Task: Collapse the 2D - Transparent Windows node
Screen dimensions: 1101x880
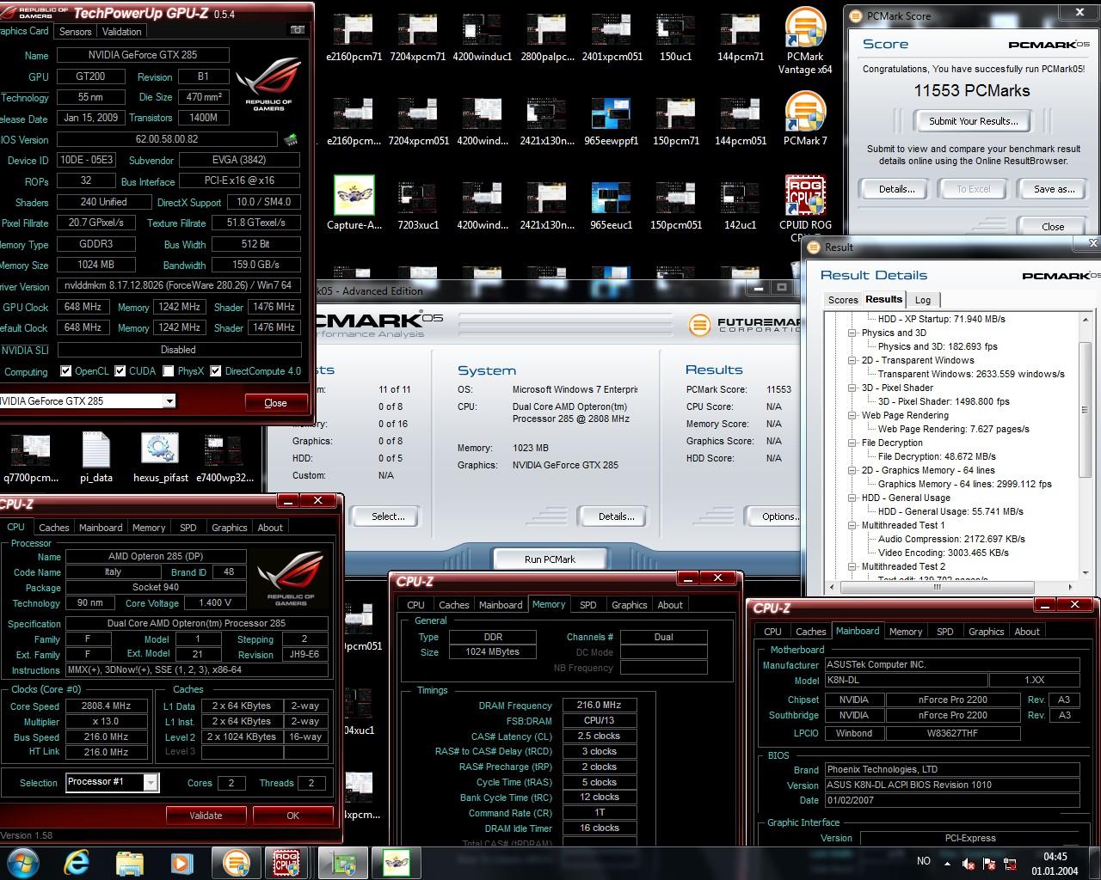Action: point(852,360)
